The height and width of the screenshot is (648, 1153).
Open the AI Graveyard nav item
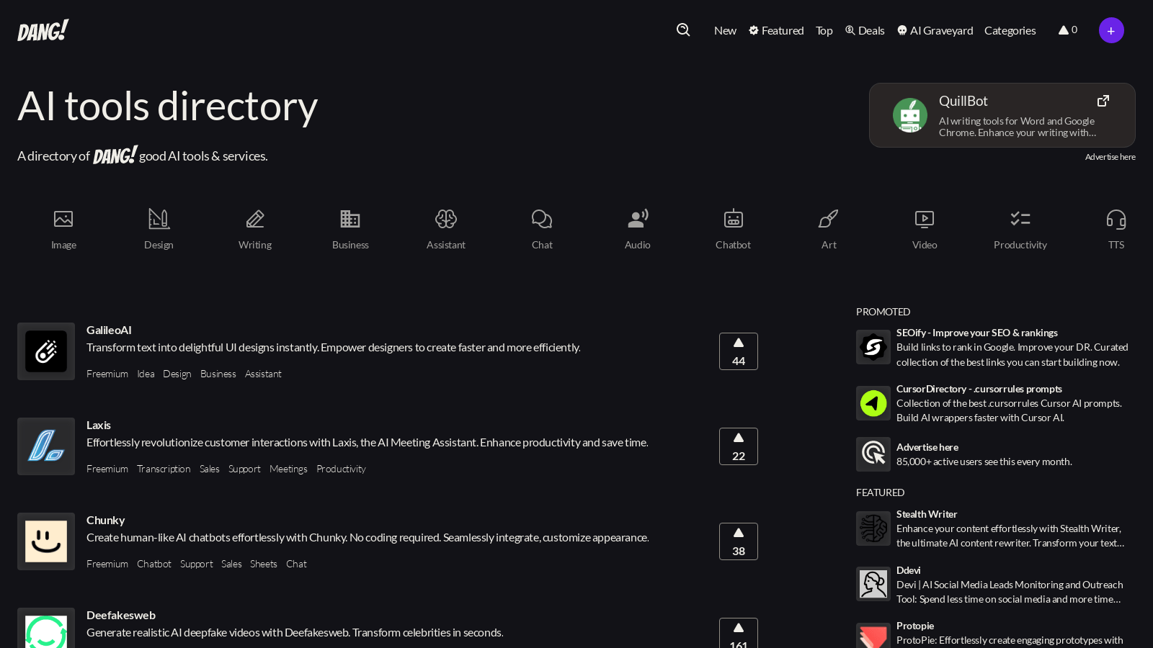[x=935, y=30]
